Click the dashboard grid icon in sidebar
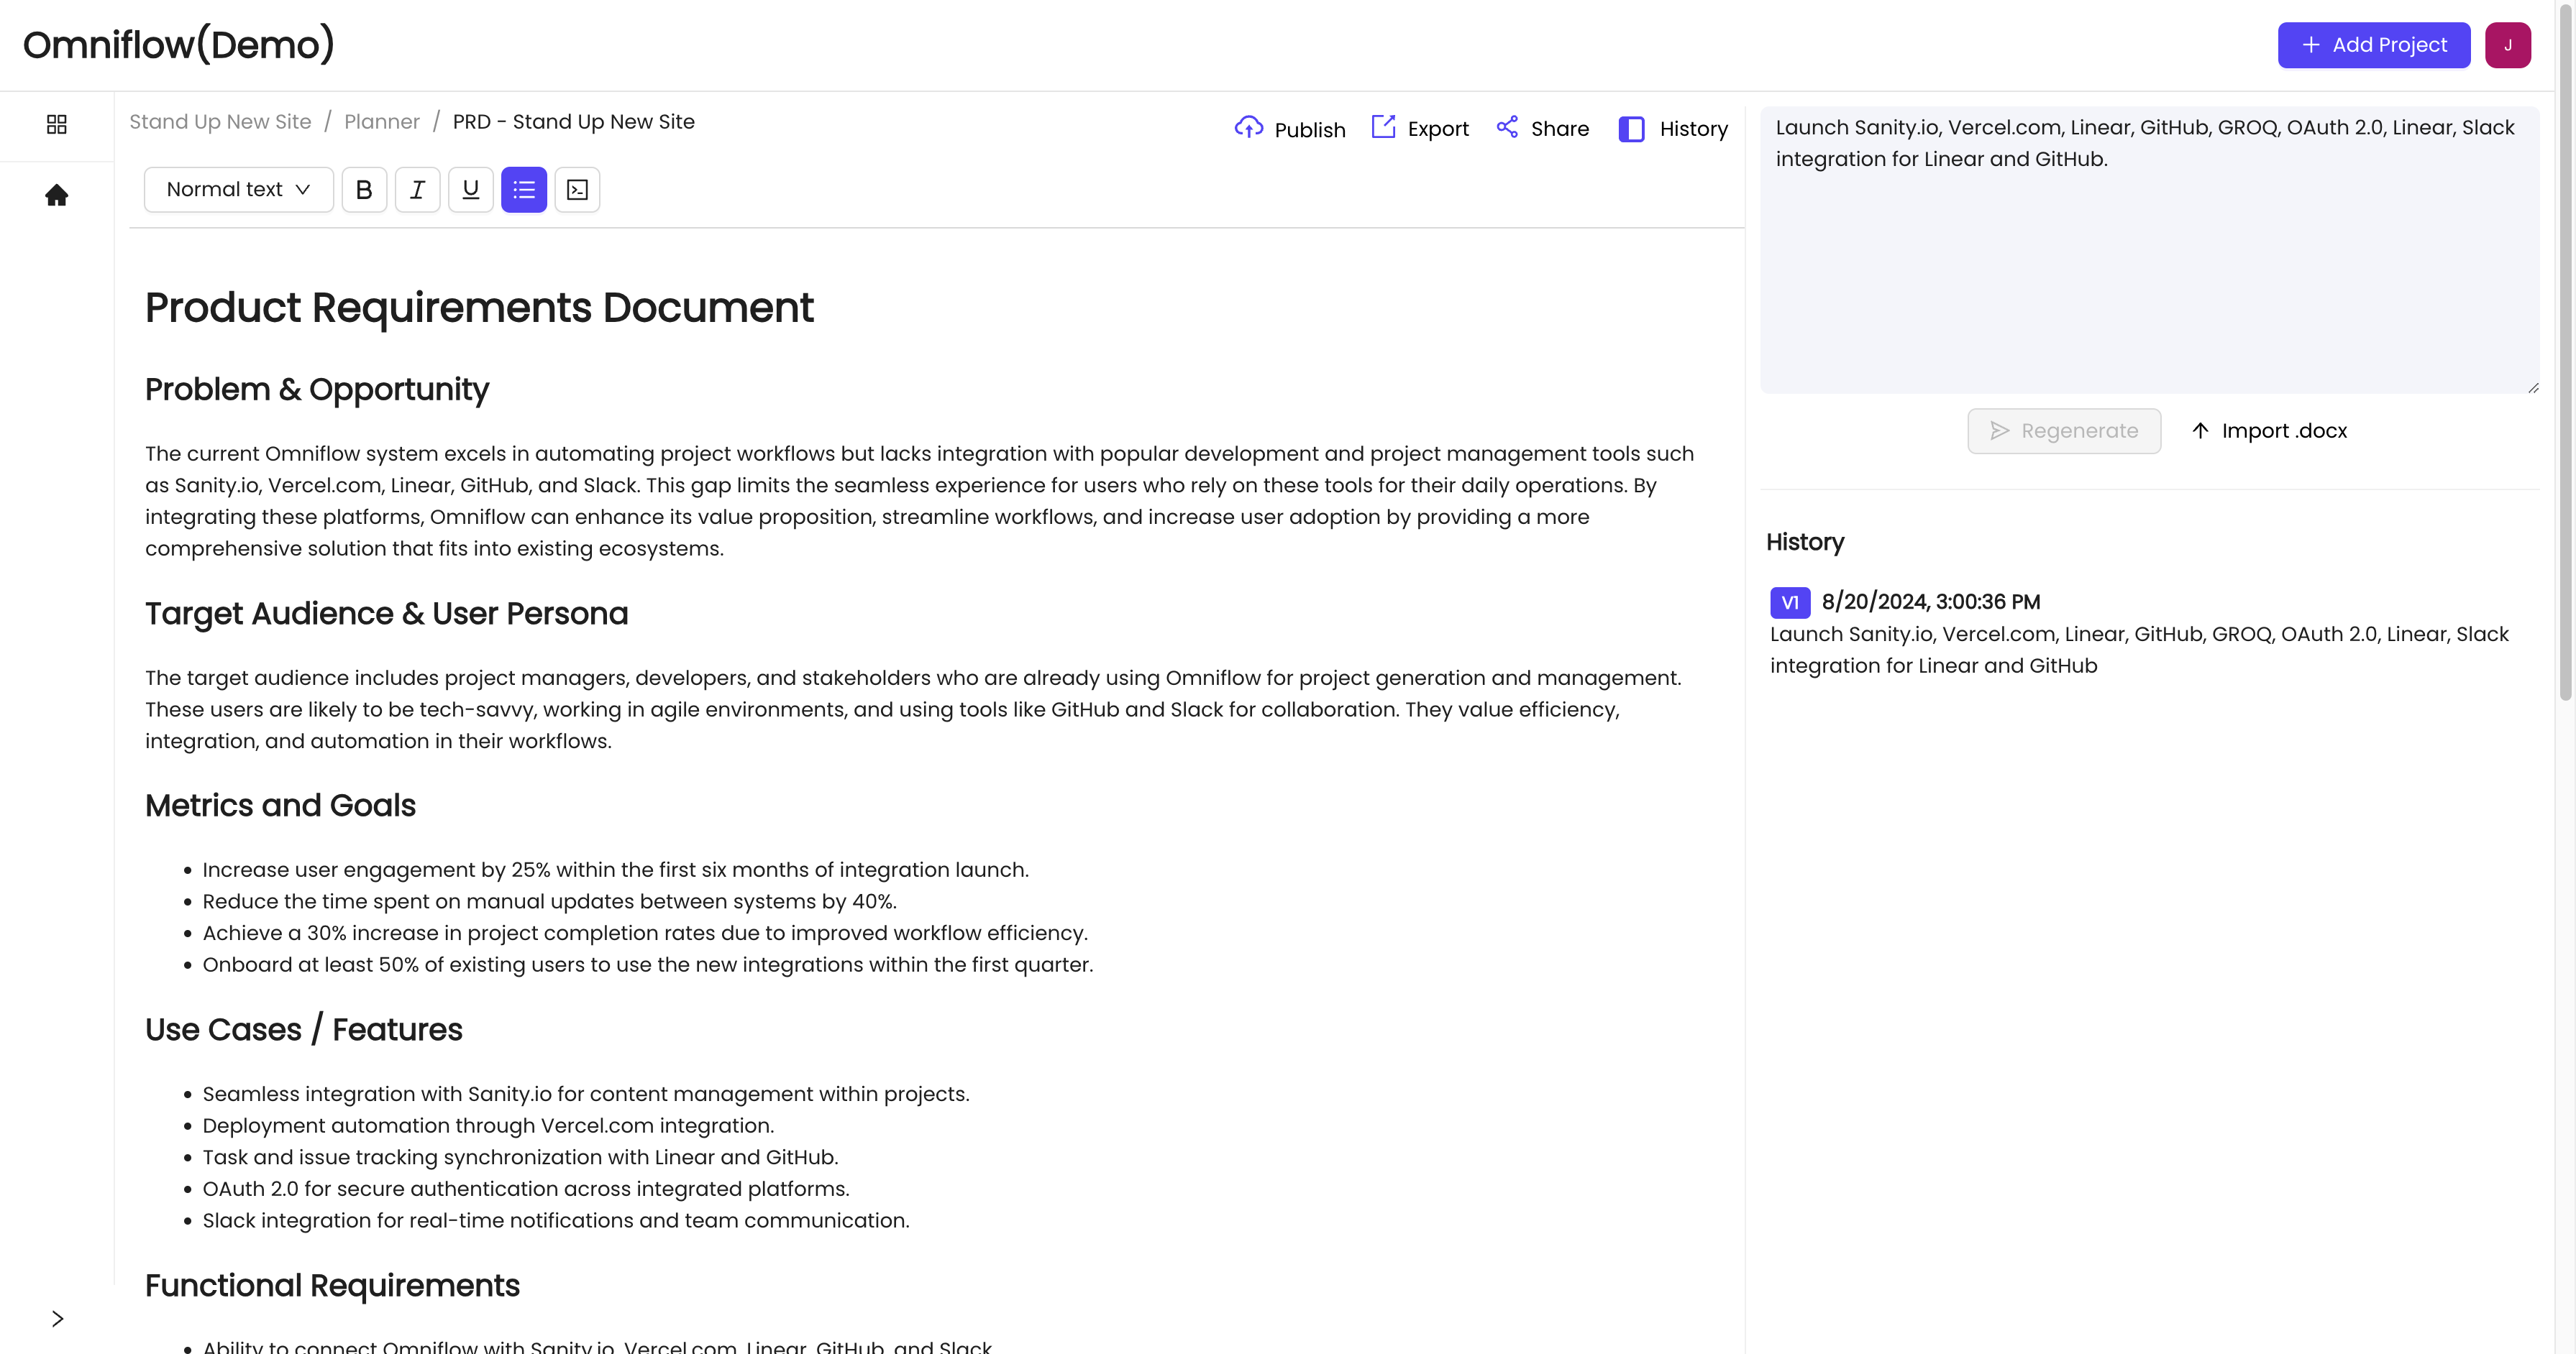This screenshot has width=2576, height=1354. coord(57,124)
